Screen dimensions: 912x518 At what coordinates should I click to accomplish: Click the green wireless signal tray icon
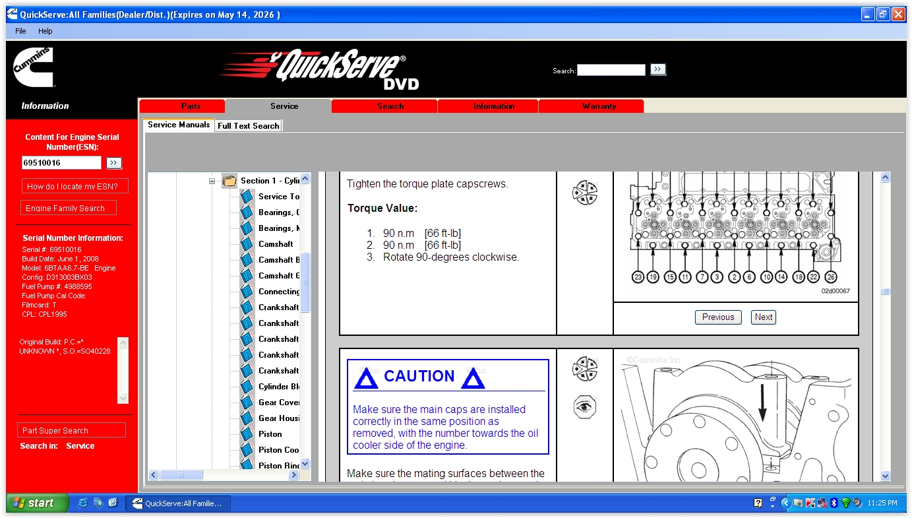[x=845, y=503]
